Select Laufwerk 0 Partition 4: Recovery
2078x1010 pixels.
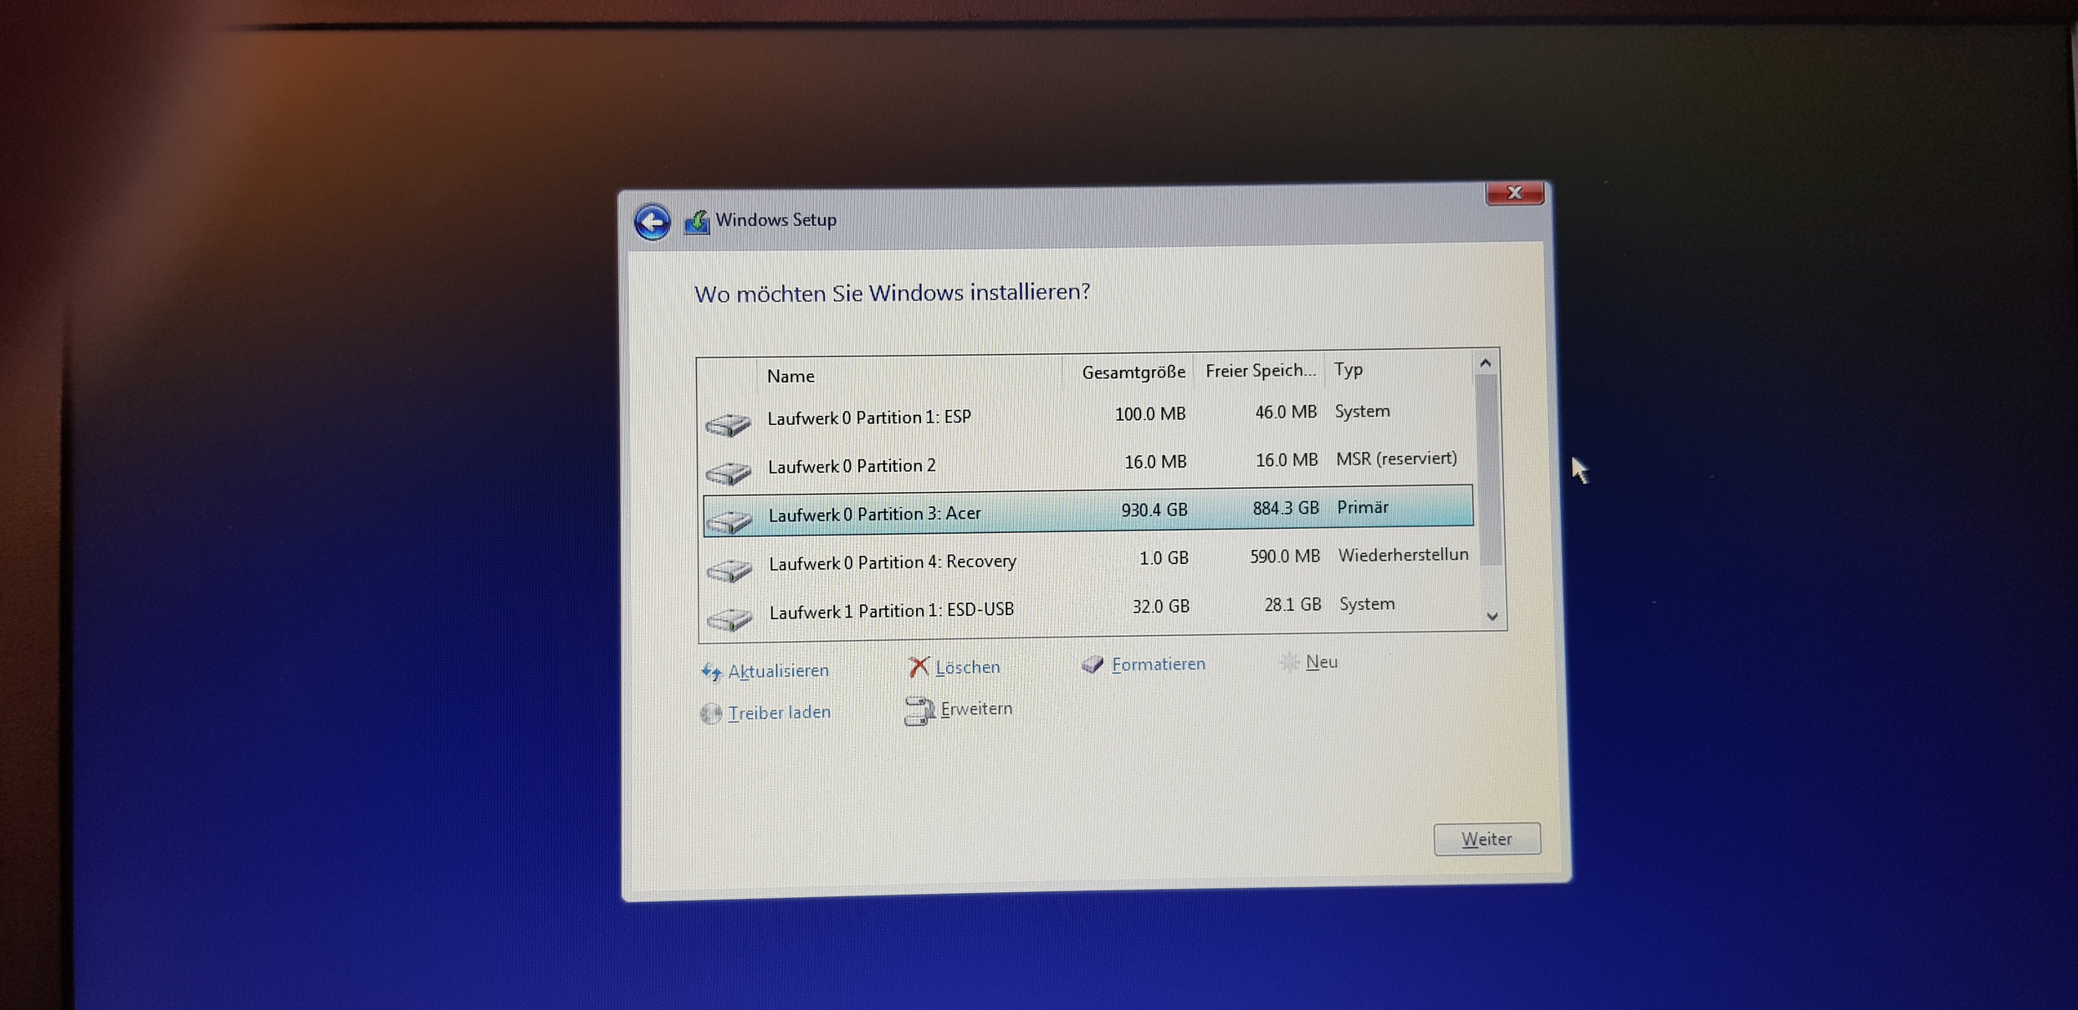[1088, 560]
